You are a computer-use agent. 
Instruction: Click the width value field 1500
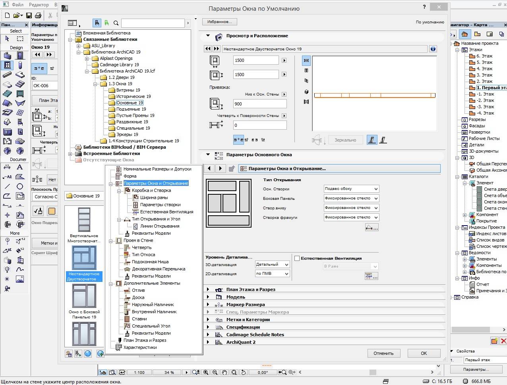pyautogui.click(x=256, y=60)
